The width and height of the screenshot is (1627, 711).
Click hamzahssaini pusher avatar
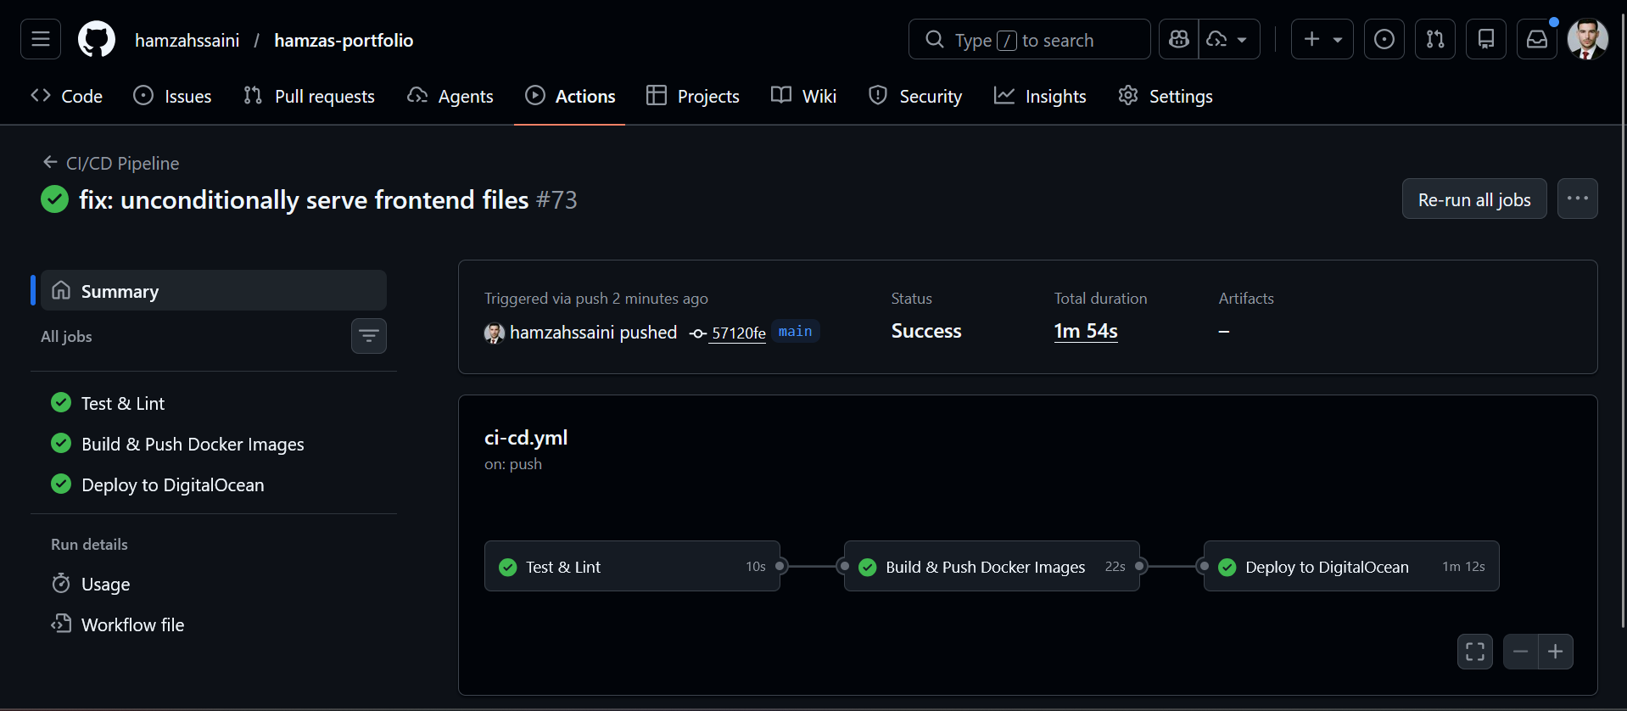point(495,333)
